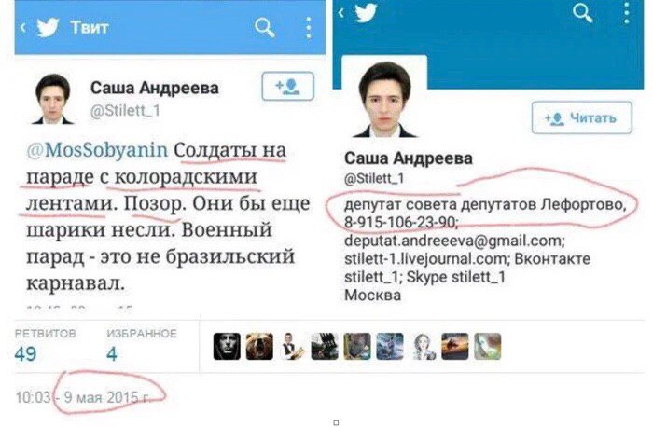The height and width of the screenshot is (427, 653).
Task: Open the @MosSobyanin mention link
Action: 97,150
